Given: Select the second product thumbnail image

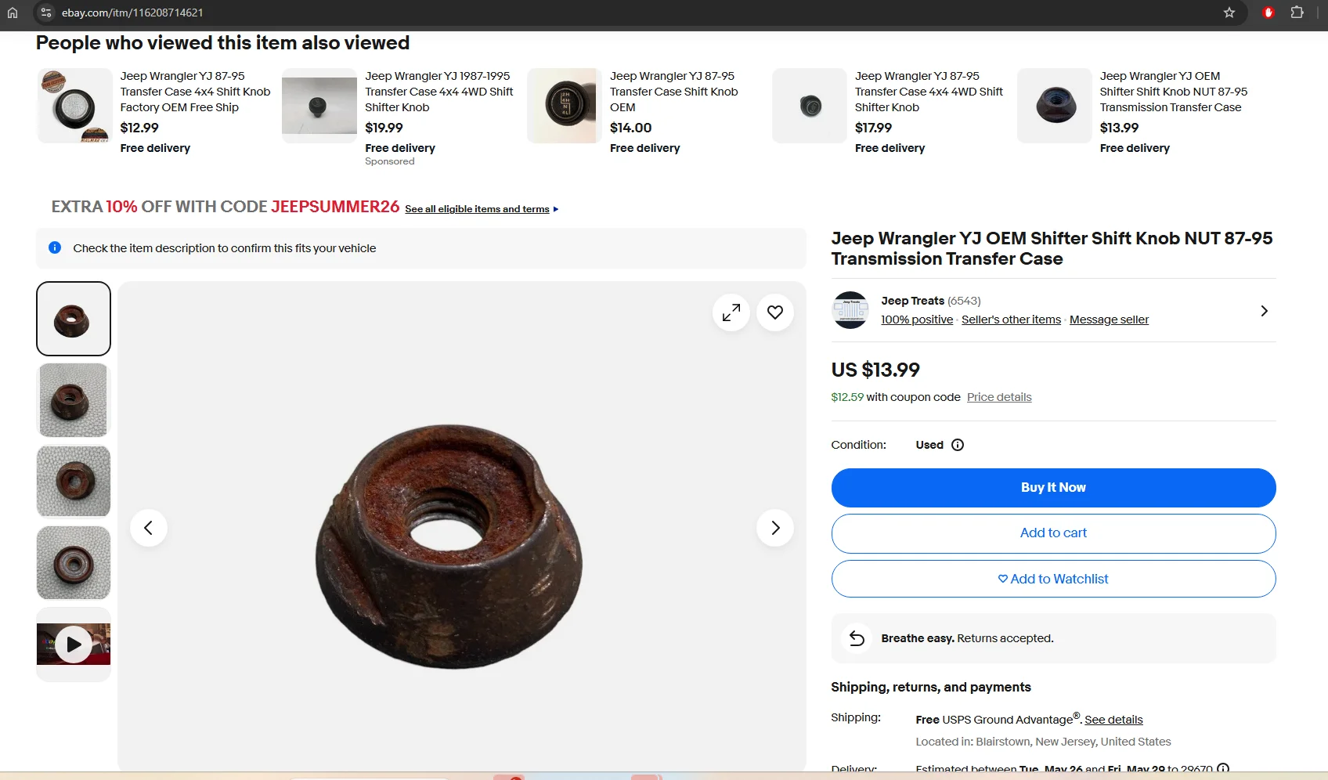Looking at the screenshot, I should coord(74,400).
